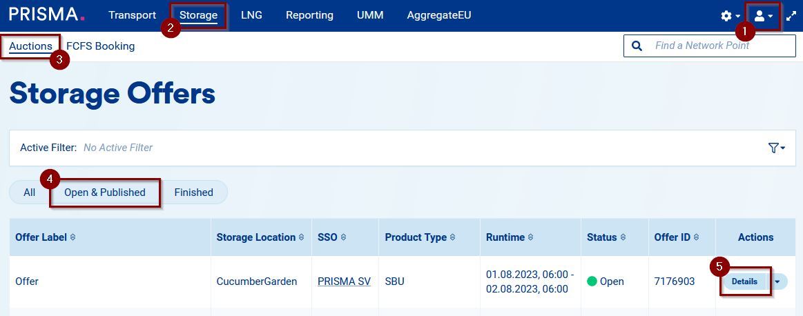Screen dimensions: 803x316
Task: Switch to the FCFS Booking tab
Action: tap(101, 46)
